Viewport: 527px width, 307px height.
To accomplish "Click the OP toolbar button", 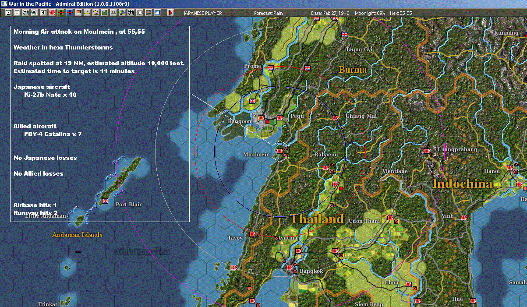I will click(x=139, y=13).
